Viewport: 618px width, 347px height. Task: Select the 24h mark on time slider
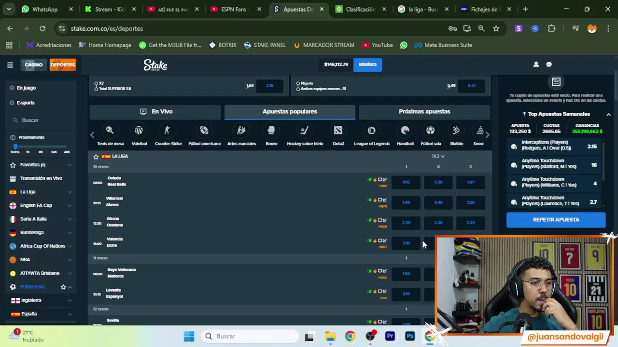point(54,152)
